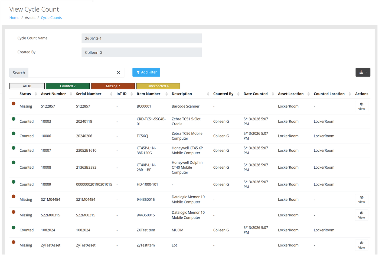Click the Status column header
Viewport: 379px width, 256px height.
pyautogui.click(x=25, y=94)
